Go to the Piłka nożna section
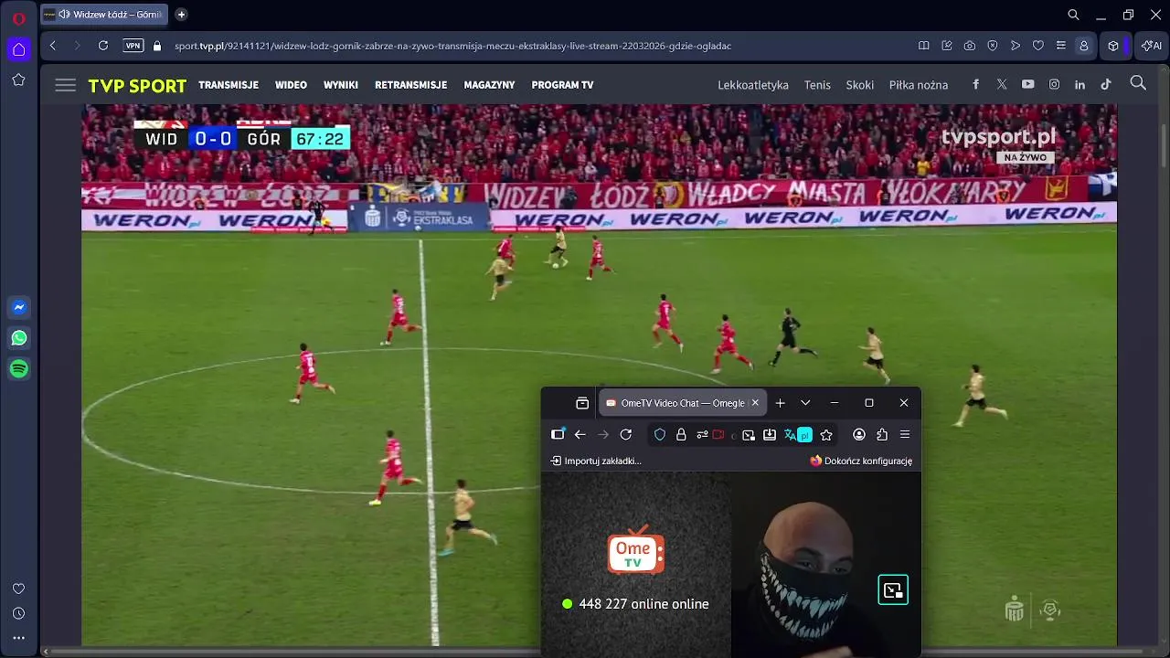The height and width of the screenshot is (658, 1170). click(x=919, y=85)
